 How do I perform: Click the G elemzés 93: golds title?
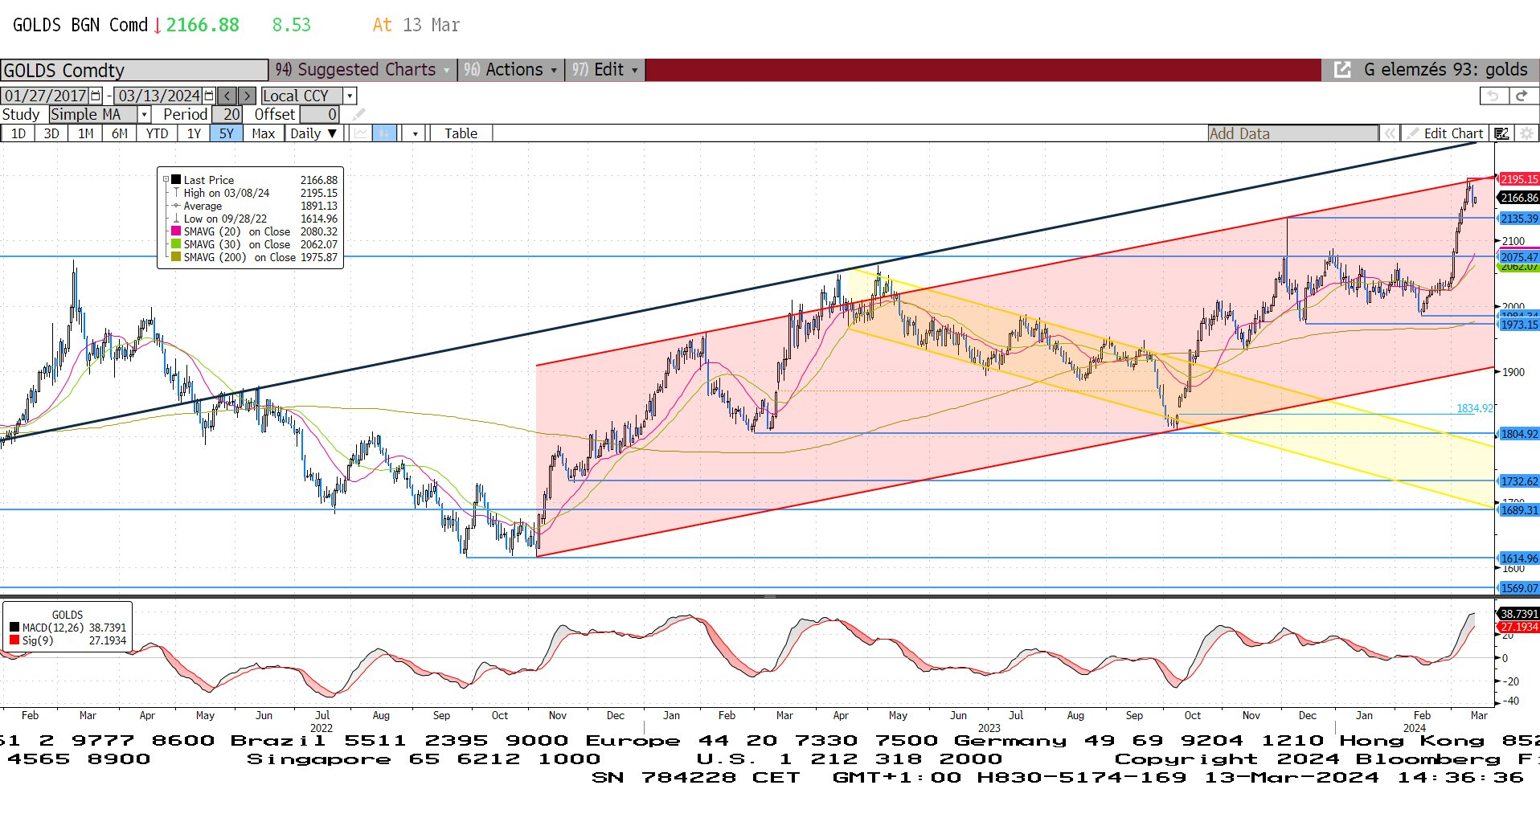point(1445,70)
